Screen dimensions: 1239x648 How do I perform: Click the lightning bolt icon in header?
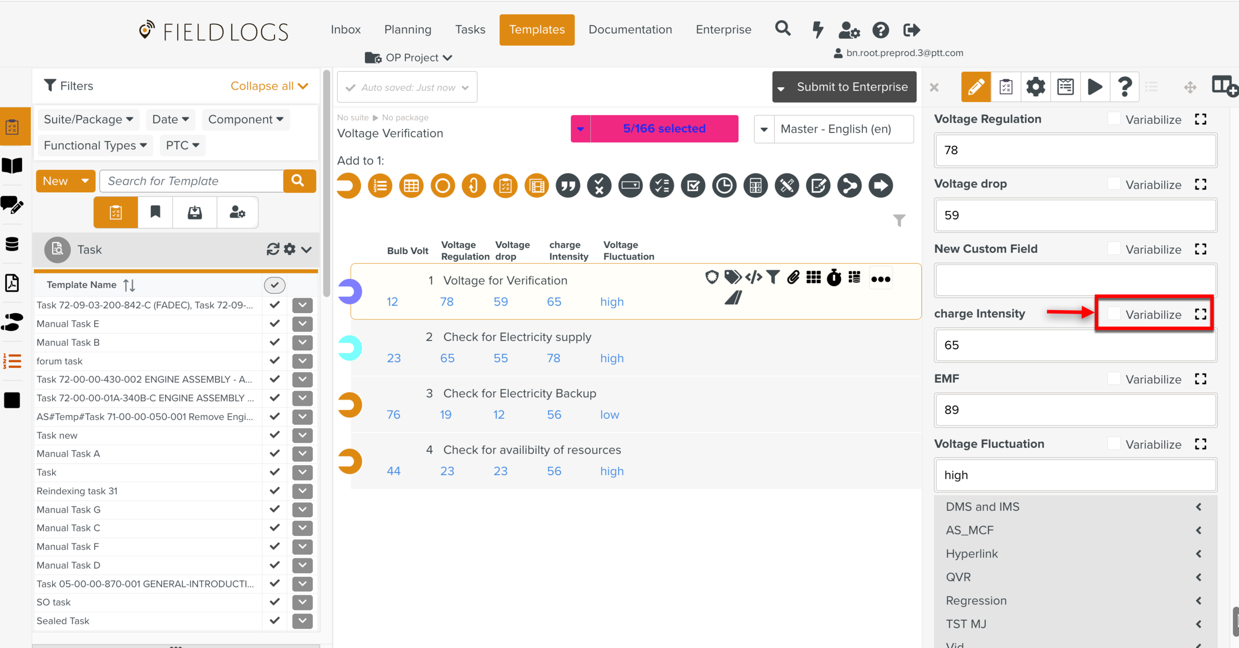[x=818, y=30]
